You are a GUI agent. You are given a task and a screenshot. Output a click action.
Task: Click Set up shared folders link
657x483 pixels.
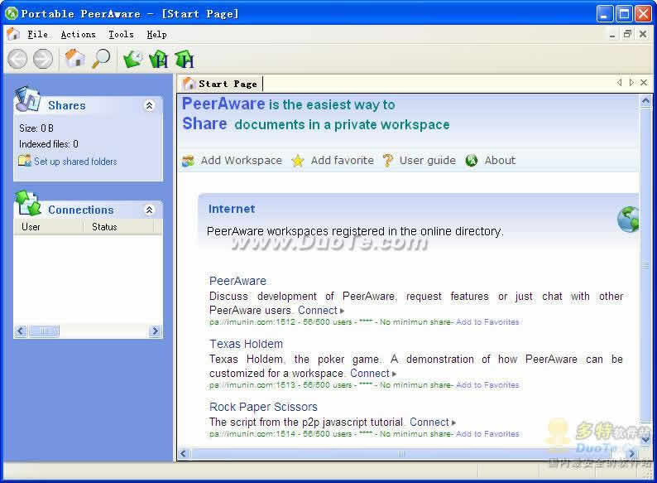pos(75,162)
